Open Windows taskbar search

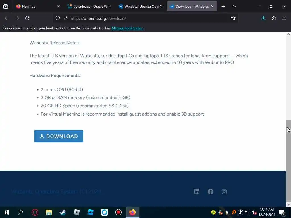(20, 212)
